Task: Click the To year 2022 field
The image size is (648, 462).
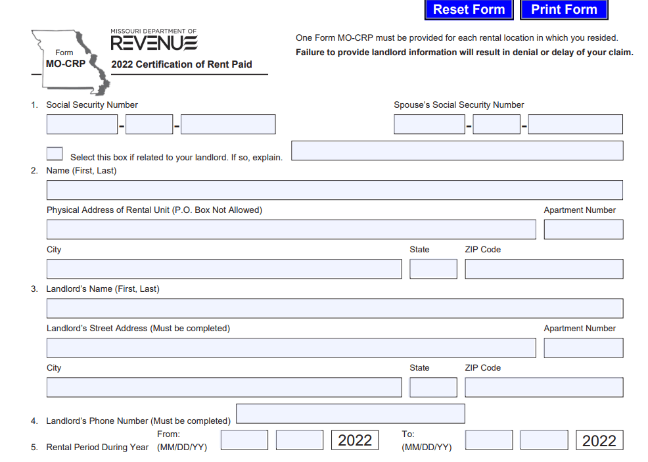Action: [x=599, y=440]
